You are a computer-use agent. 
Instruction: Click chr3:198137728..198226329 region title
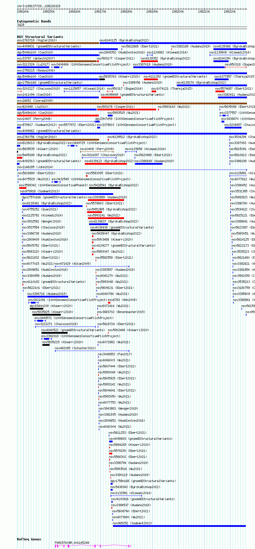tap(39, 6)
